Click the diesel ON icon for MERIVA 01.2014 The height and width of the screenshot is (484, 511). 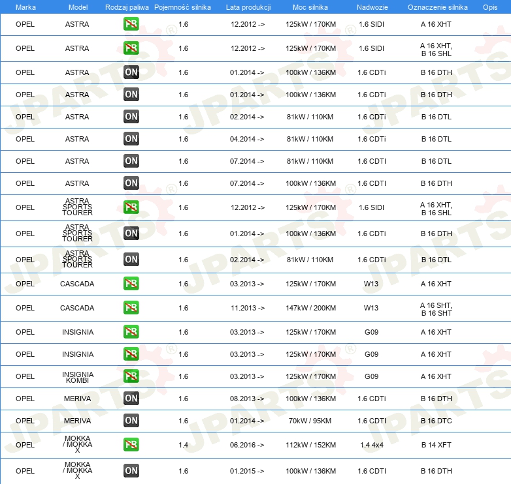coord(131,421)
